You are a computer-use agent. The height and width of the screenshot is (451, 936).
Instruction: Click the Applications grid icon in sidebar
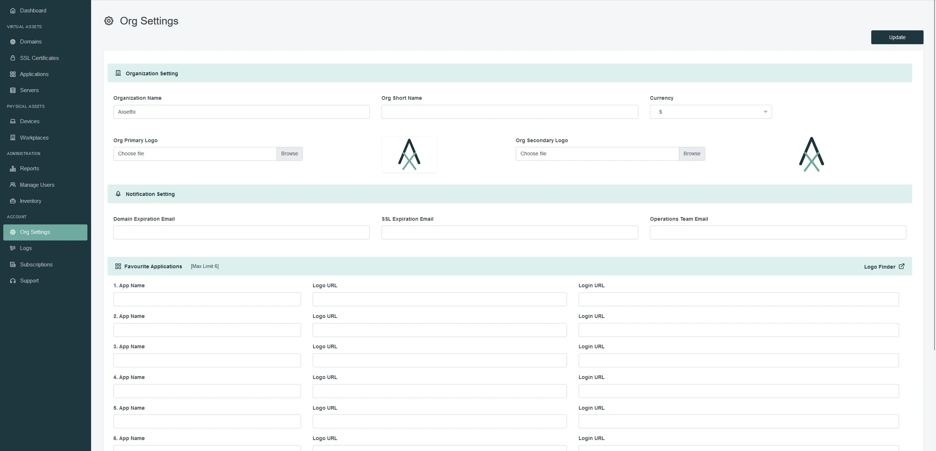click(13, 74)
